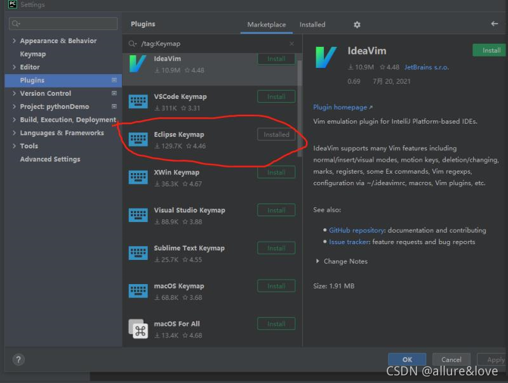Open the GitHub repository link
This screenshot has height=383, width=508.
(357, 230)
